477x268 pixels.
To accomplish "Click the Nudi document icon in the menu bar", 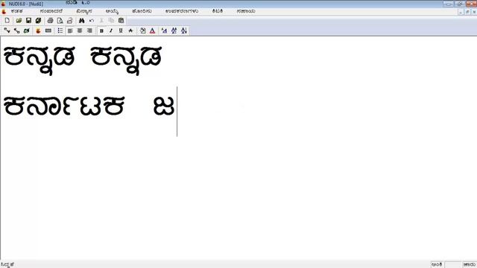I will [x=4, y=11].
